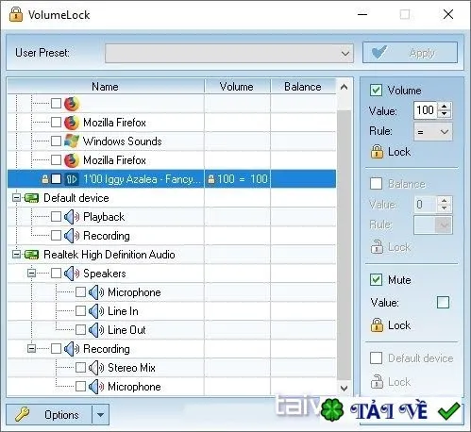This screenshot has height=432, width=471.
Task: Click speaker icon next to Speakers
Action: [x=72, y=274]
